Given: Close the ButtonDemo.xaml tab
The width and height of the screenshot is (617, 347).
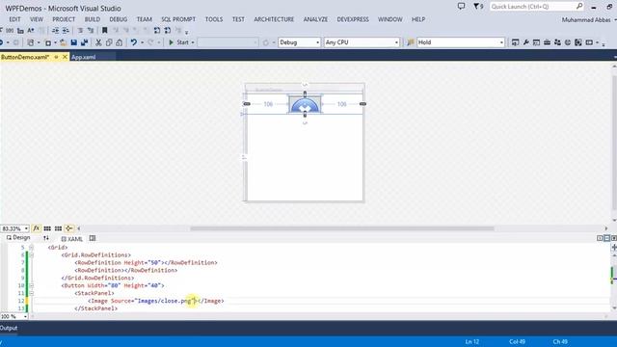Looking at the screenshot, I should pos(65,57).
